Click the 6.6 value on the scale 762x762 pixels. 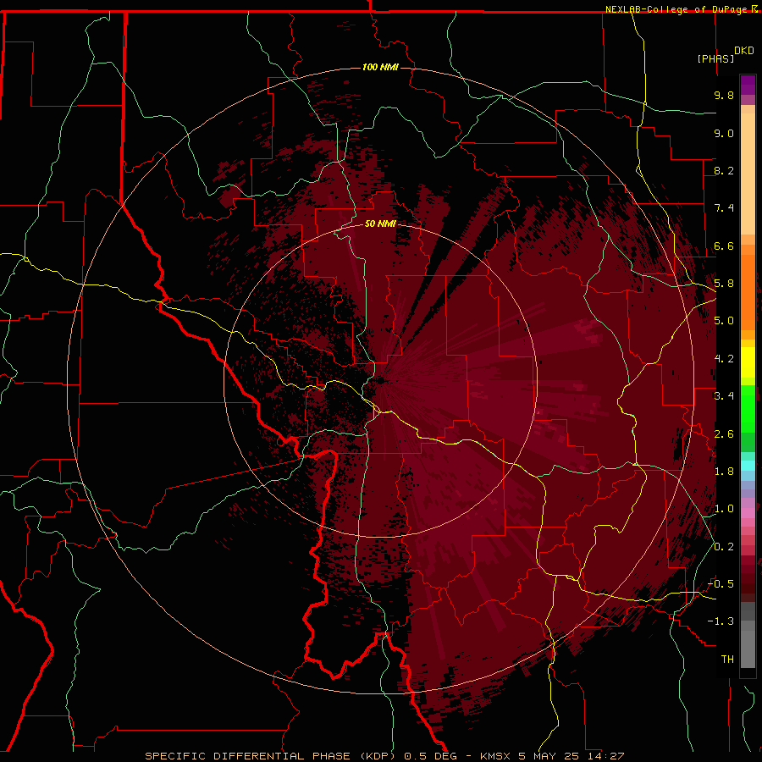724,246
